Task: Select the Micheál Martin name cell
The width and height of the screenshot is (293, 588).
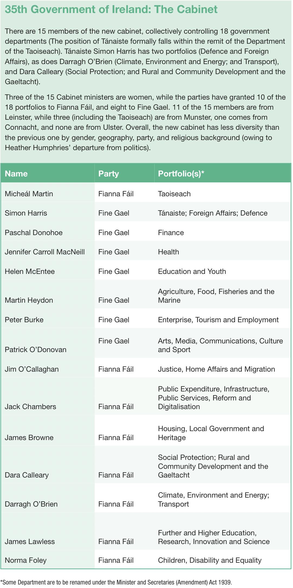Action: point(29,194)
